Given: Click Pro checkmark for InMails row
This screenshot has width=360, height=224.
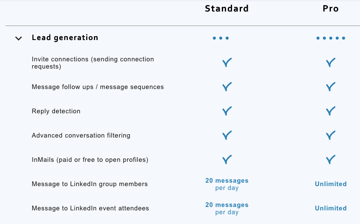Looking at the screenshot, I should [x=331, y=160].
